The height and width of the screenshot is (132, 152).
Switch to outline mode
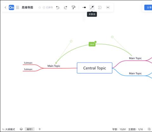point(9,129)
